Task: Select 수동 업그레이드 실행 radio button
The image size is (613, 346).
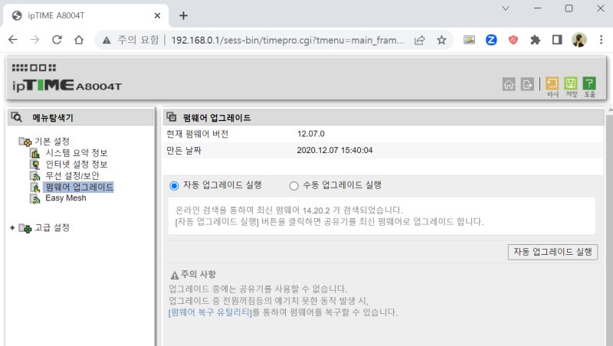Action: coord(293,186)
